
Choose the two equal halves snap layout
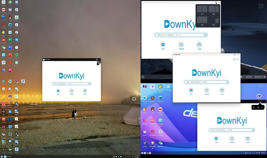202,9
